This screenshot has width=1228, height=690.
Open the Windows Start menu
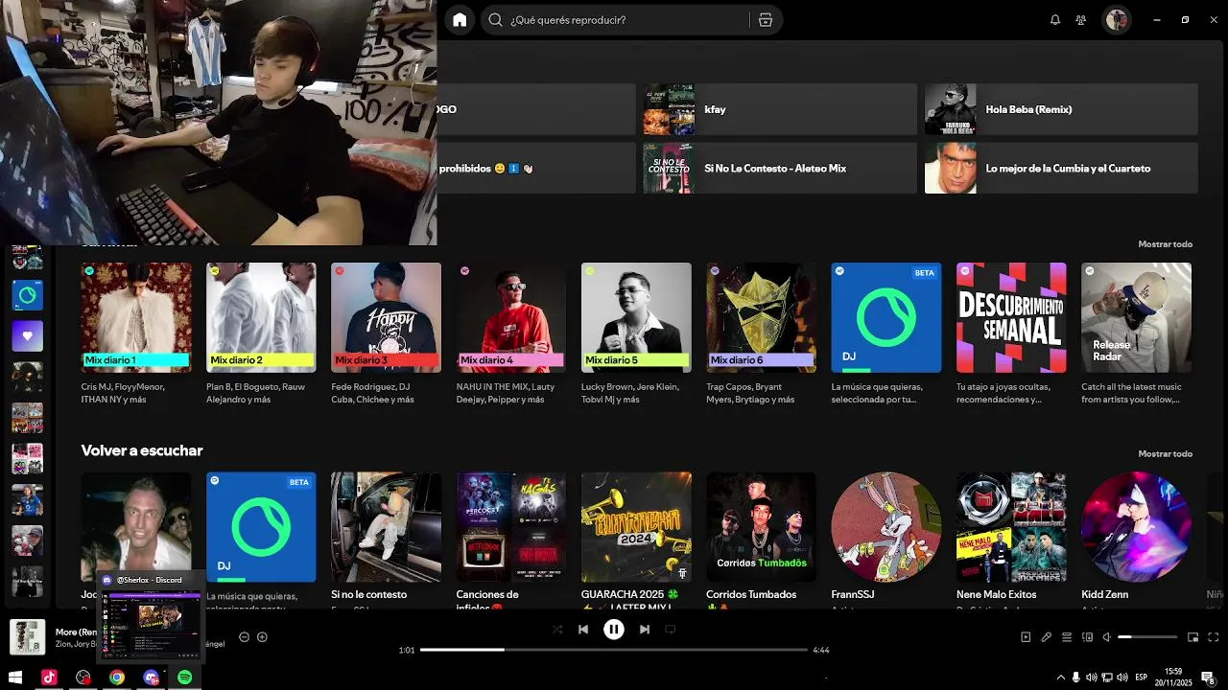pos(15,678)
